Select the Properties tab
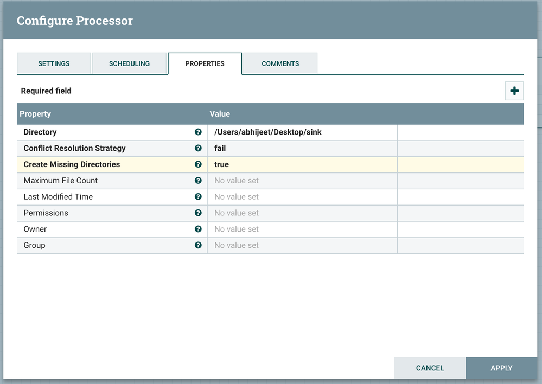Viewport: 542px width, 384px height. click(205, 63)
